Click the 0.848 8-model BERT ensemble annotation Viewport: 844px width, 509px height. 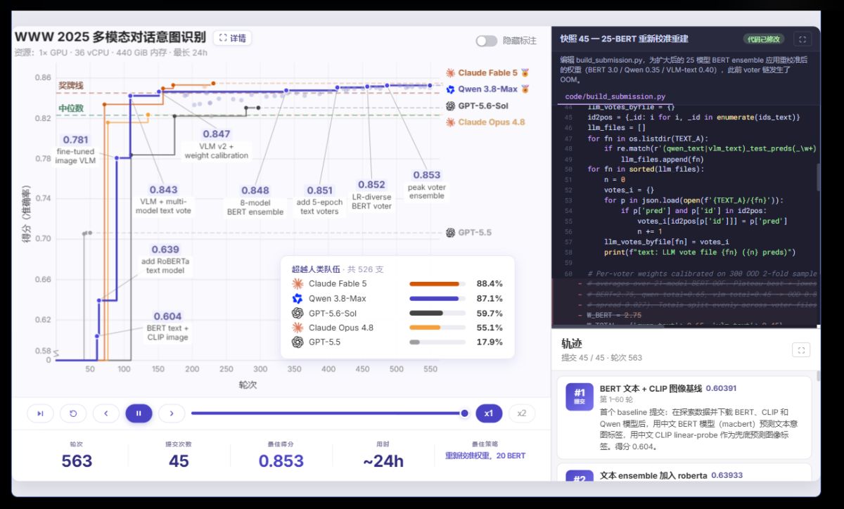(255, 200)
